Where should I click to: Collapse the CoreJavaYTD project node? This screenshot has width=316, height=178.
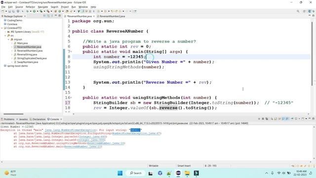coord(2,28)
